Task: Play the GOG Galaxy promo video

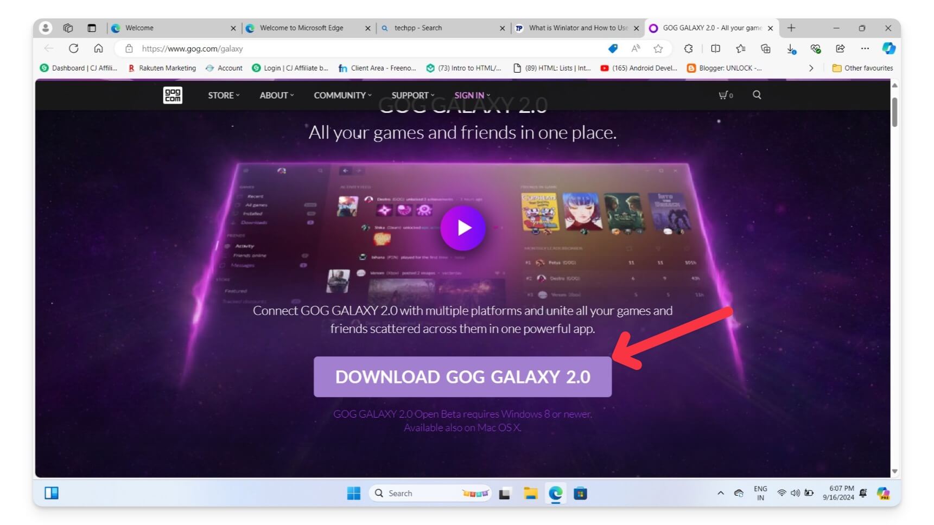Action: coord(463,228)
